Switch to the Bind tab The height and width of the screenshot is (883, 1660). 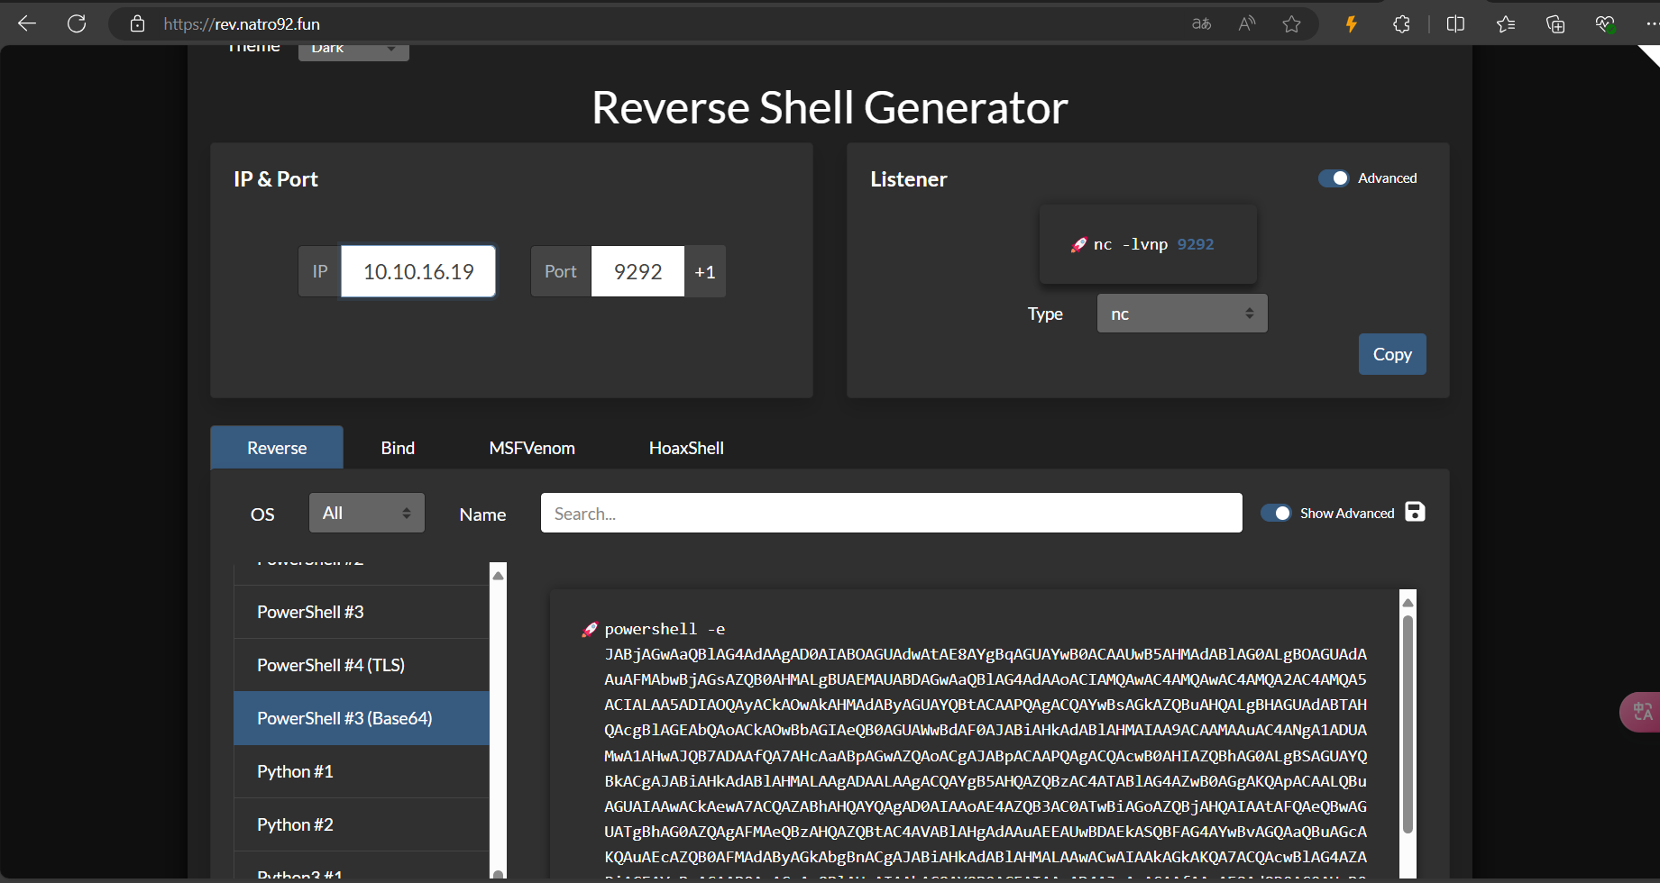[x=398, y=448]
